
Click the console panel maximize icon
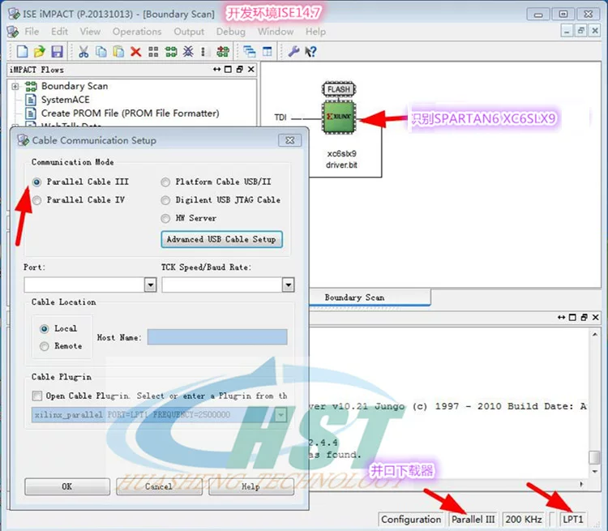click(572, 317)
